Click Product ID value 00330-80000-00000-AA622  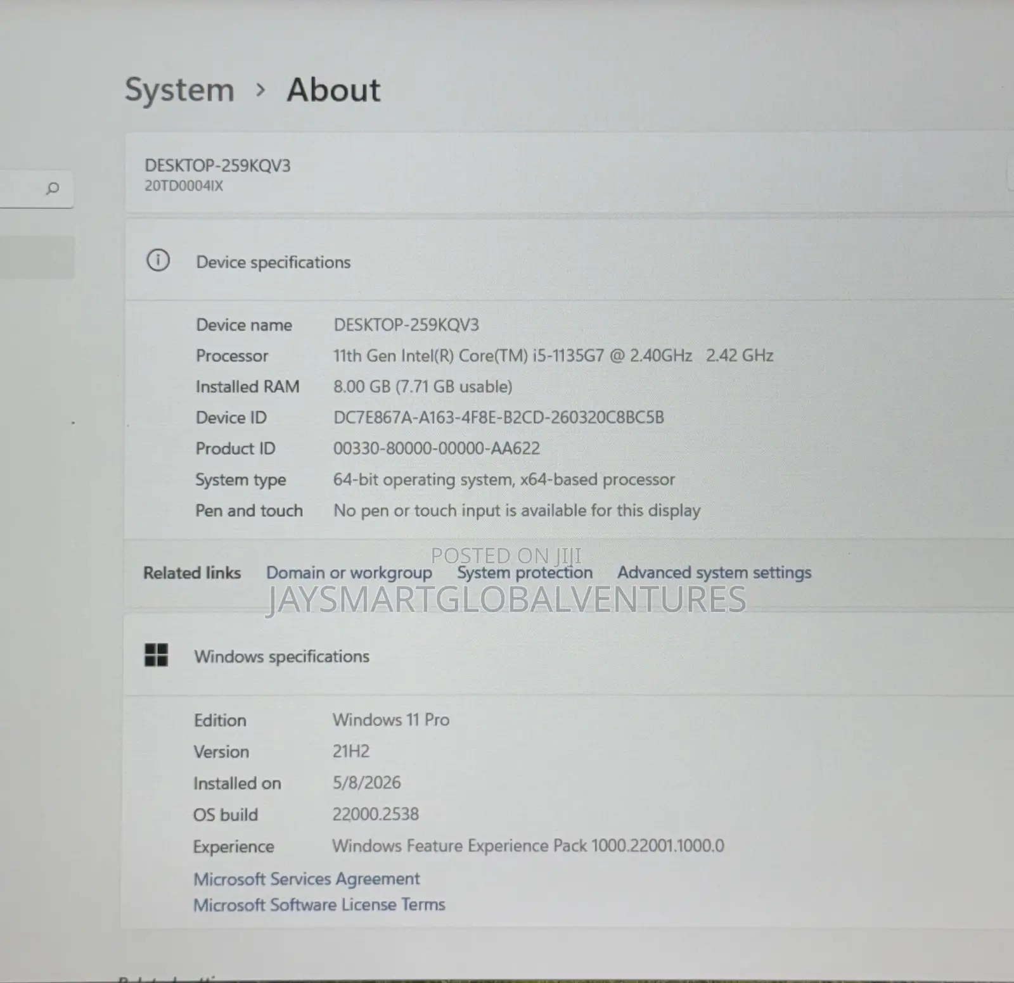coord(437,448)
